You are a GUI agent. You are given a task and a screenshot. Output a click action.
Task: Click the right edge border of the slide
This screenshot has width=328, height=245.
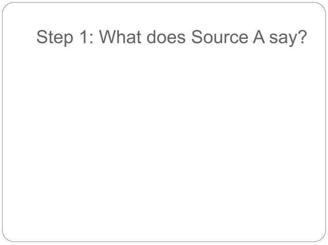coord(325,123)
